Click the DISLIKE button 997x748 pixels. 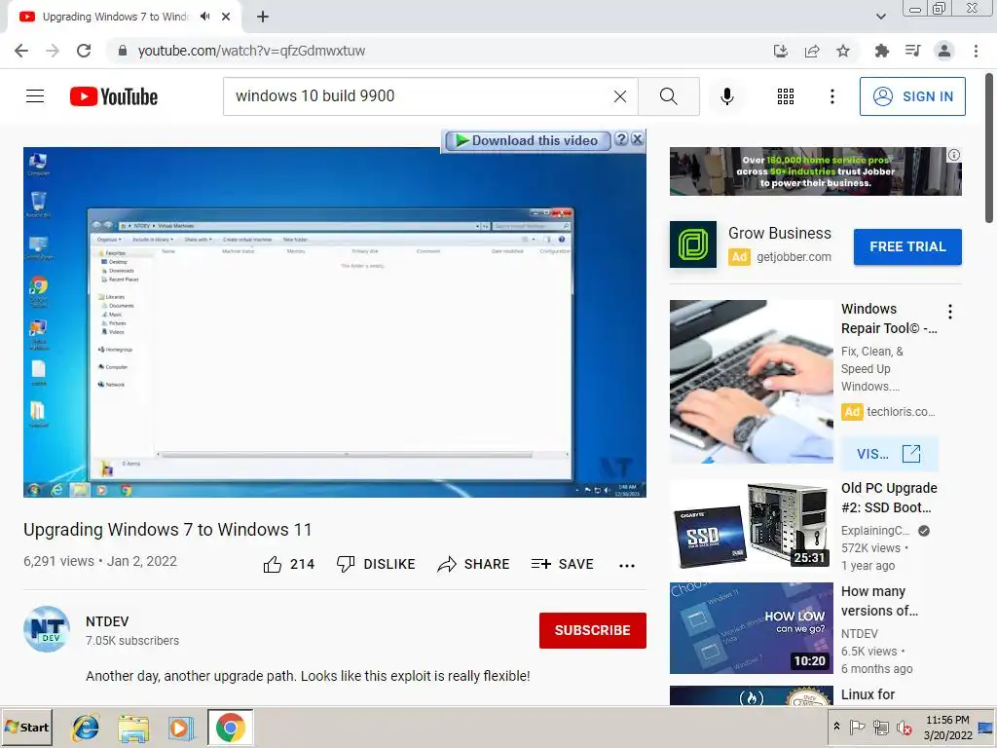point(376,564)
